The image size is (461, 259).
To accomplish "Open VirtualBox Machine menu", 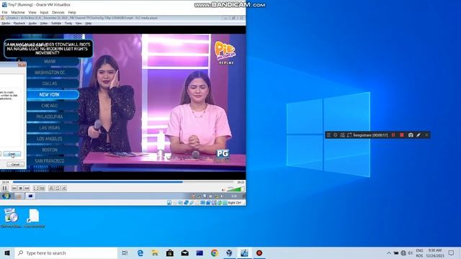I will click(x=18, y=12).
